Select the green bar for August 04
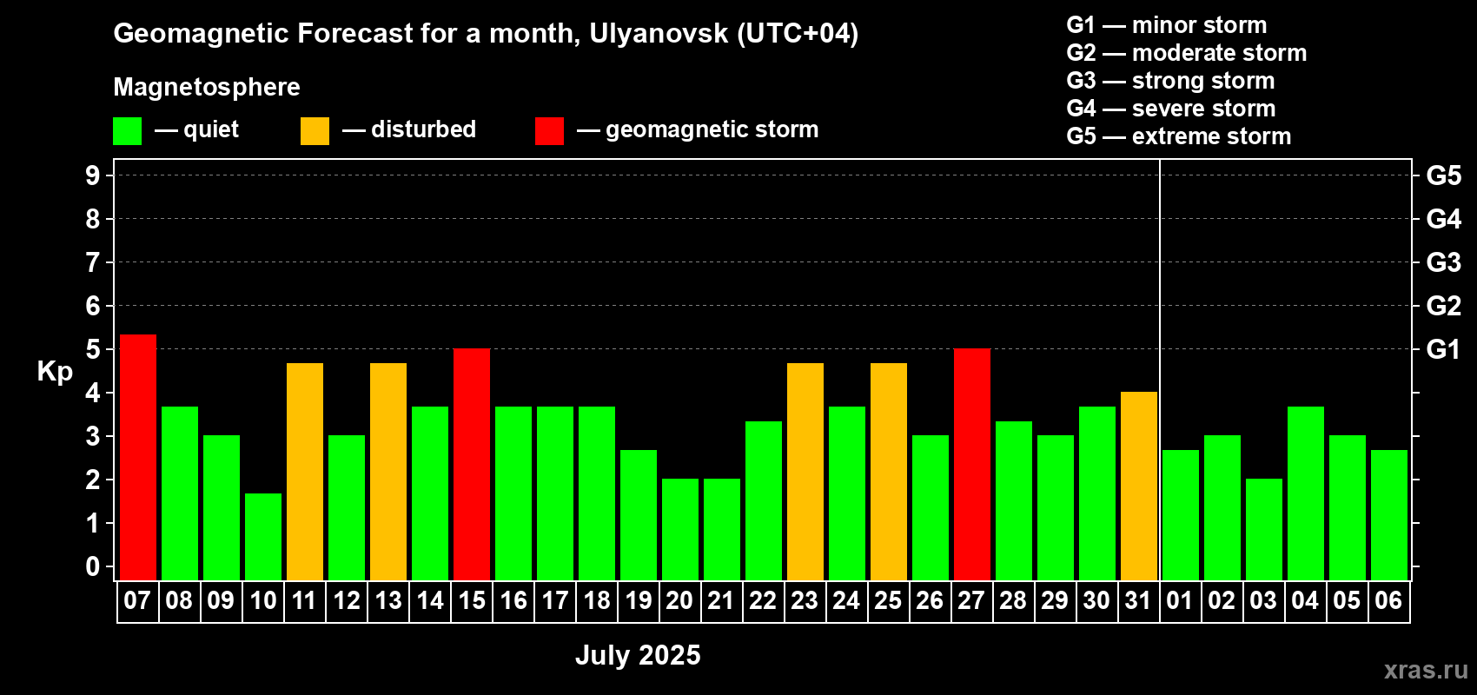Viewport: 1477px width, 695px height. pyautogui.click(x=1306, y=493)
